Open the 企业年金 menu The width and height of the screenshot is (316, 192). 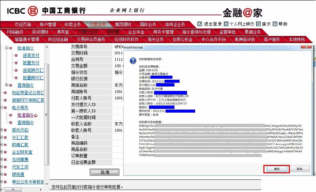(136, 32)
